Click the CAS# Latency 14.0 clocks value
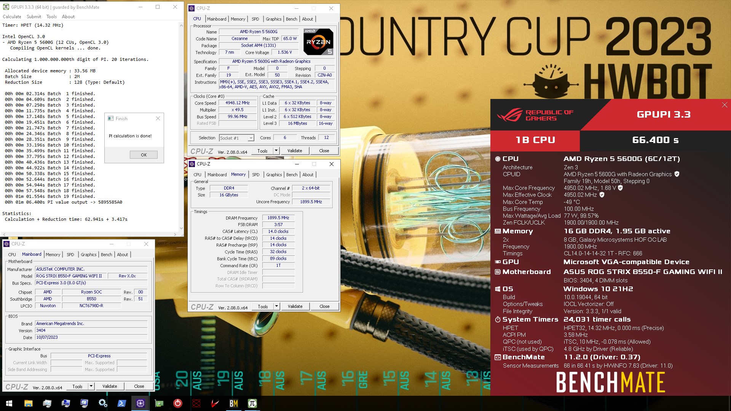The height and width of the screenshot is (411, 731). [278, 231]
